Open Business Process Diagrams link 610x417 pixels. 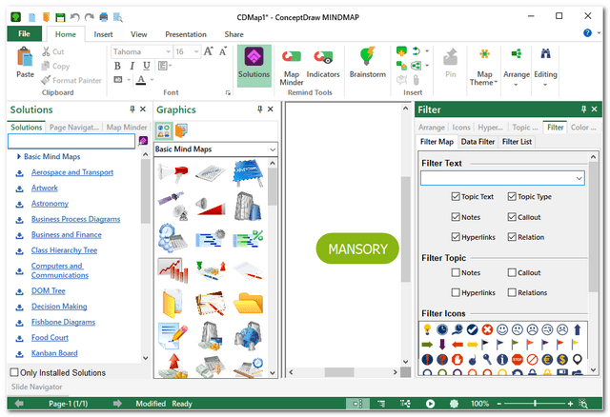(x=76, y=219)
